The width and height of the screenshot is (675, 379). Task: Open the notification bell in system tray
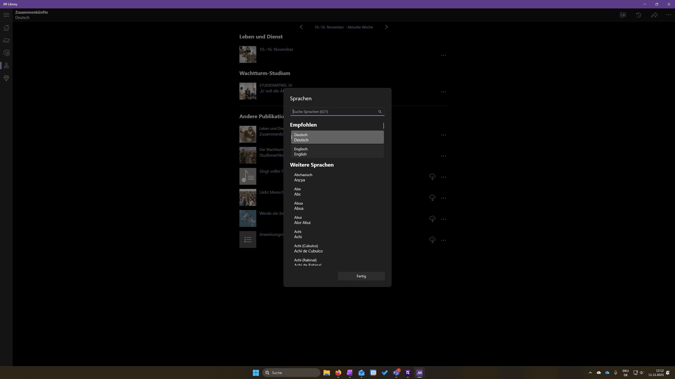668,373
